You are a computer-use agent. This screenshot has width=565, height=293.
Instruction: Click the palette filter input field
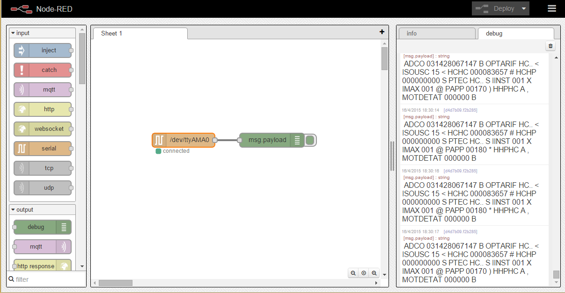[50, 279]
